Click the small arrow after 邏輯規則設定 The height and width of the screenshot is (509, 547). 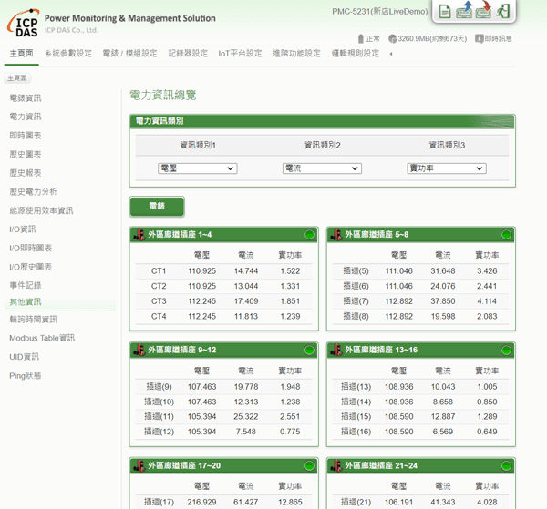click(x=391, y=54)
